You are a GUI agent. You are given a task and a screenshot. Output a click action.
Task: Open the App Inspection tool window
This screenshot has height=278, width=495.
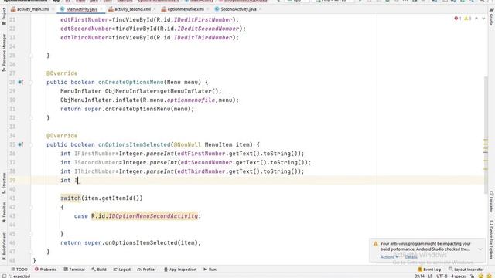tap(180, 270)
